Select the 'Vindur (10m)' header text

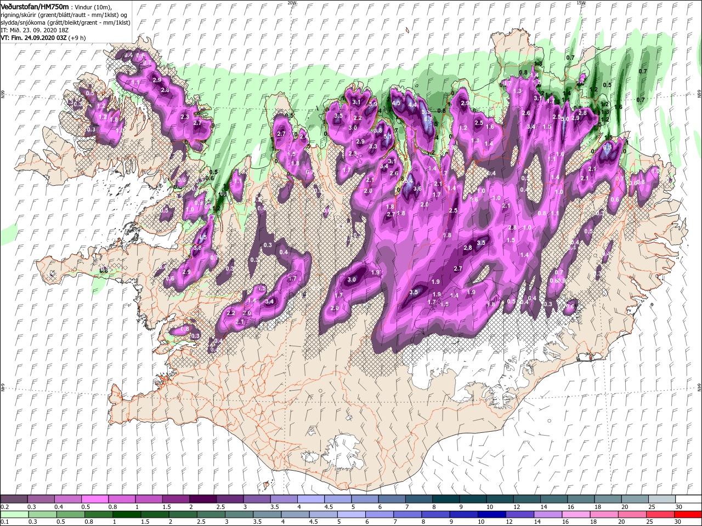click(x=93, y=7)
